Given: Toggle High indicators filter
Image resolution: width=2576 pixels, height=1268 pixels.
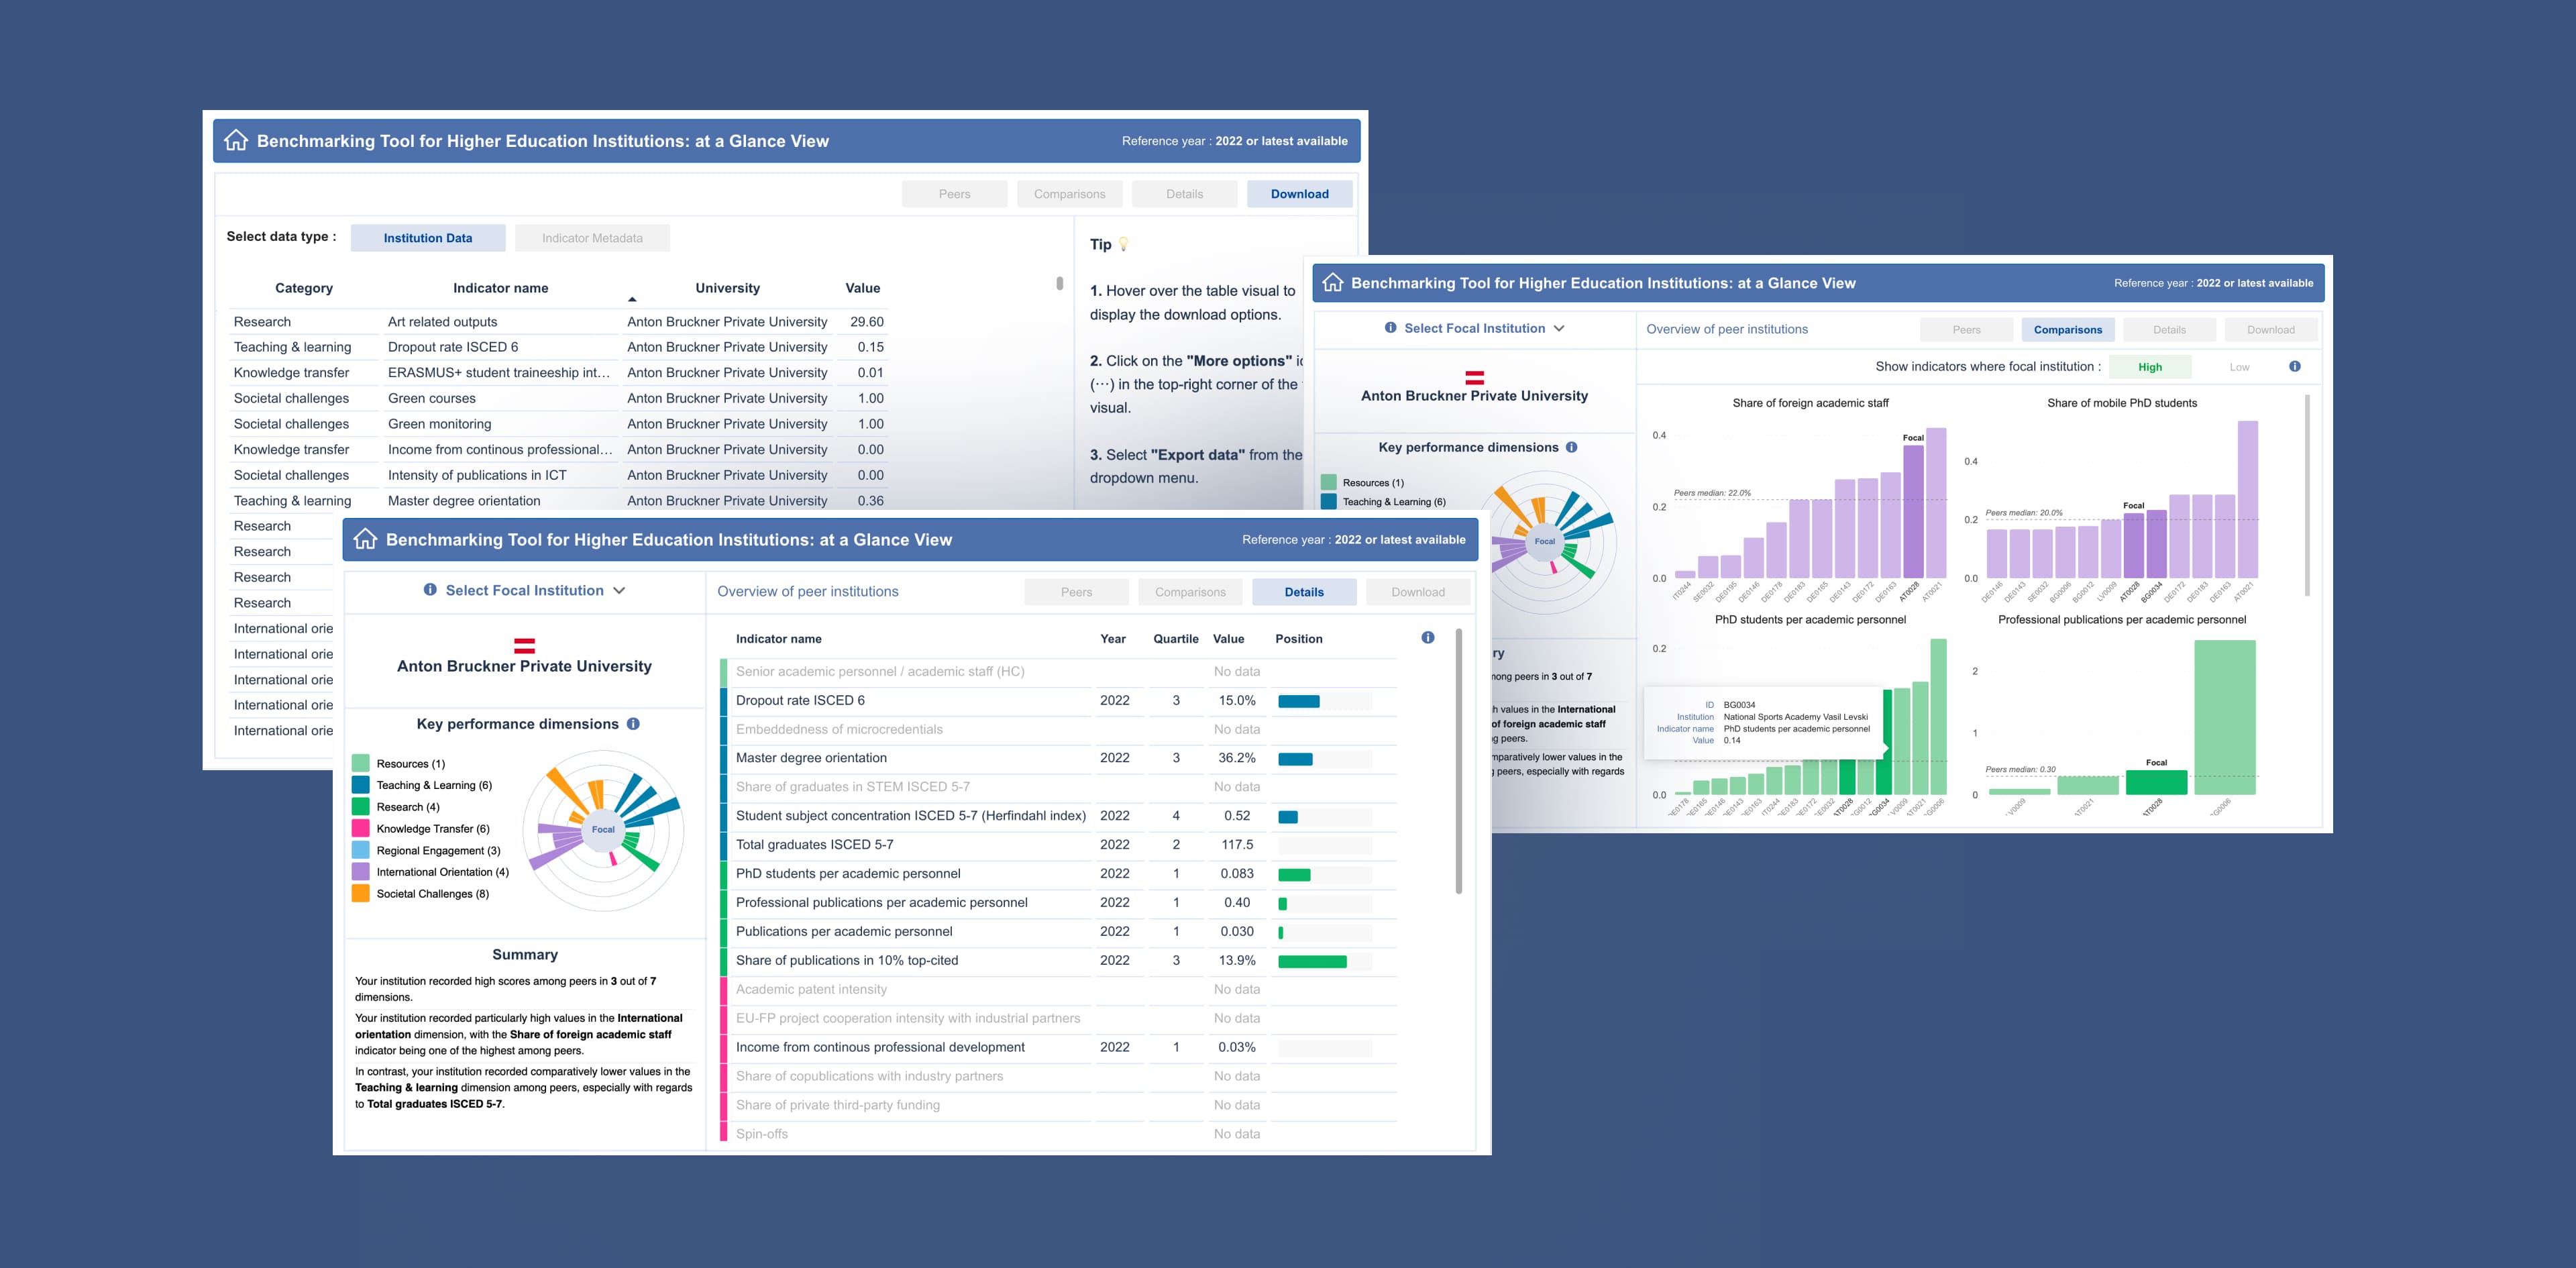Looking at the screenshot, I should pyautogui.click(x=2149, y=367).
